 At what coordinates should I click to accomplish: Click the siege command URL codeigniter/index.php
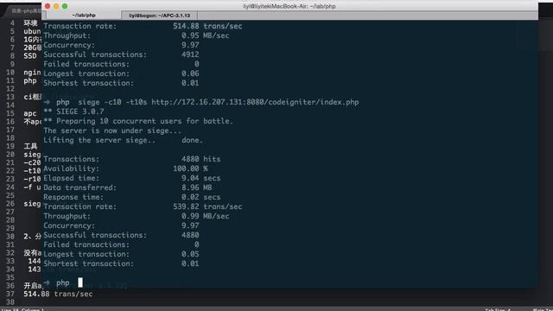[256, 102]
